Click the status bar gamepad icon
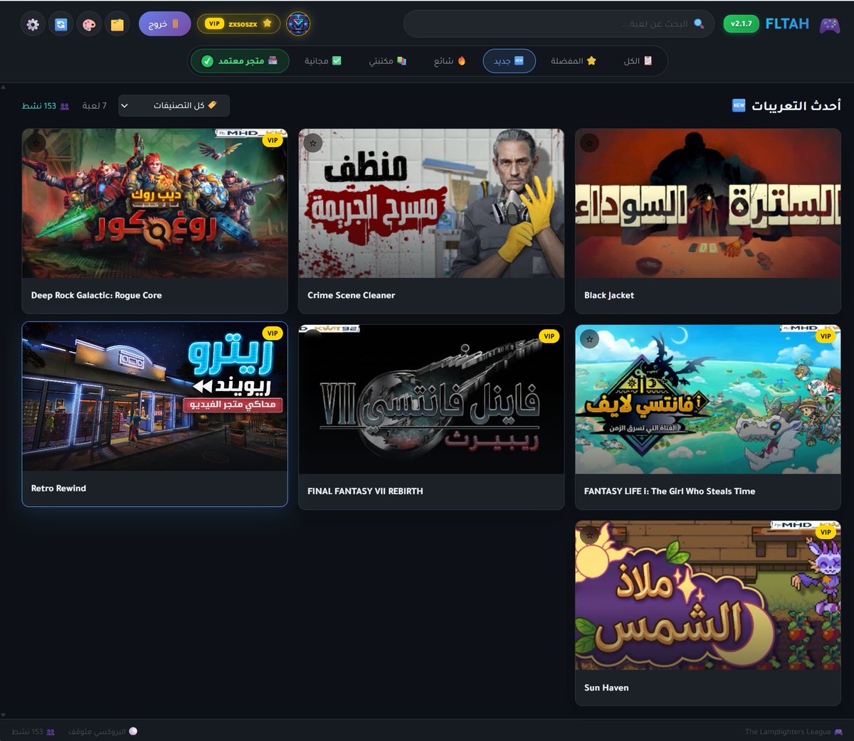The width and height of the screenshot is (854, 741). 839,732
